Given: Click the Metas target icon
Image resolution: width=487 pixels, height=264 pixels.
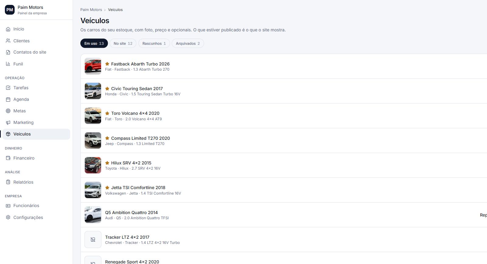Looking at the screenshot, I should [x=8, y=111].
